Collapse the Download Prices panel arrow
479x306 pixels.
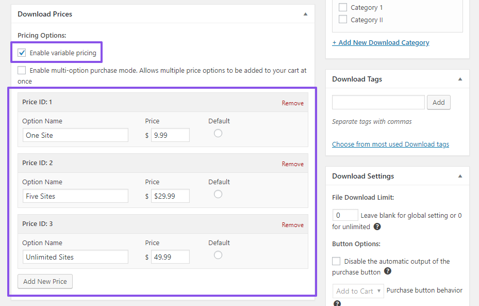305,14
